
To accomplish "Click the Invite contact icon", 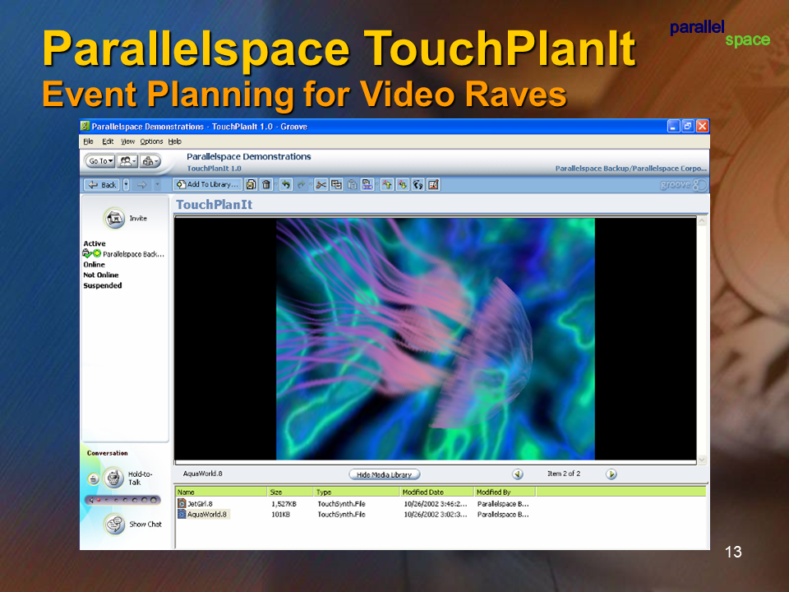I will [x=114, y=218].
